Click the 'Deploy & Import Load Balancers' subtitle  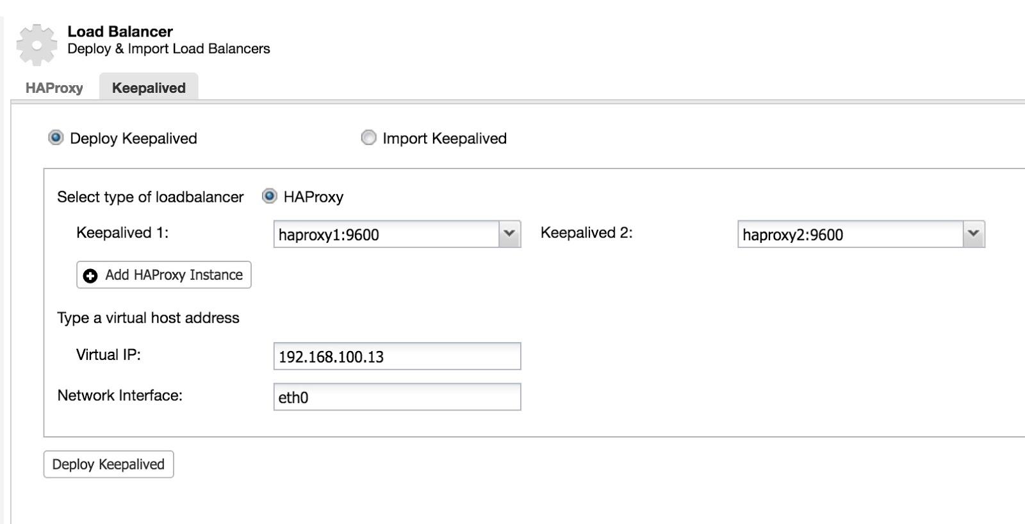[168, 49]
